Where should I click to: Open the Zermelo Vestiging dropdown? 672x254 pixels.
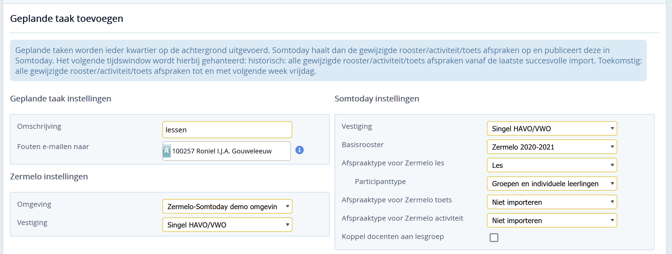pyautogui.click(x=227, y=225)
